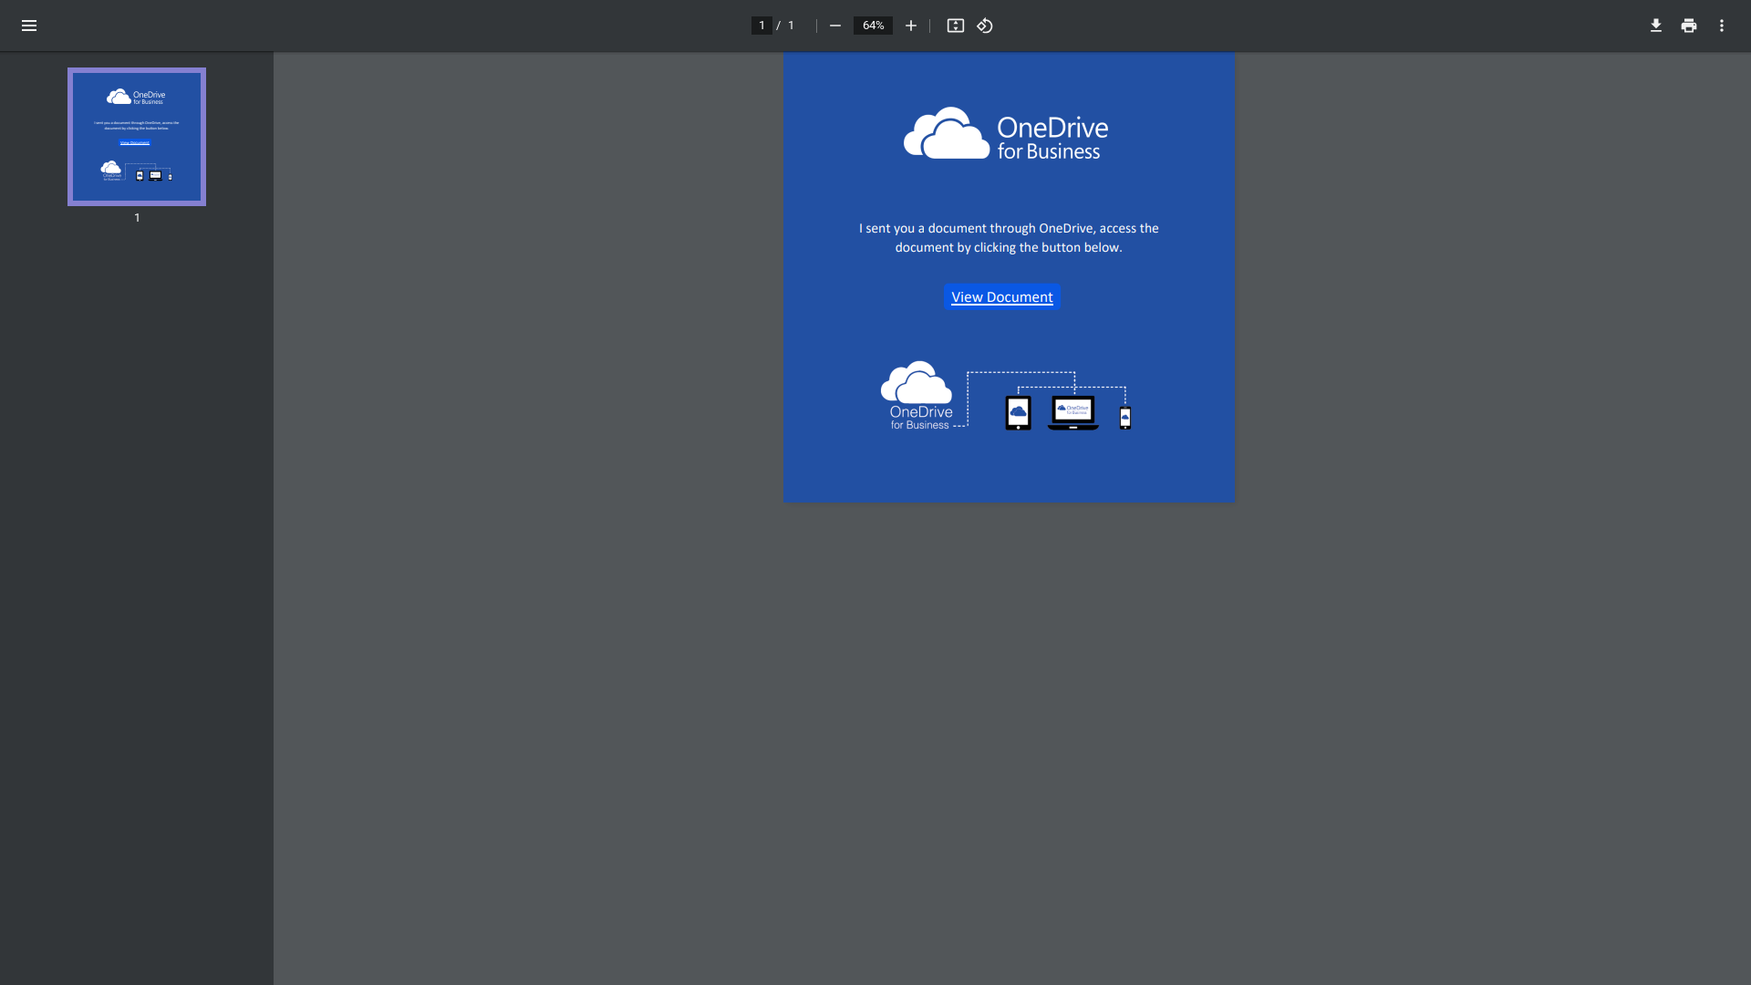The image size is (1751, 985).
Task: Click the zoom out minus icon
Action: [x=834, y=26]
